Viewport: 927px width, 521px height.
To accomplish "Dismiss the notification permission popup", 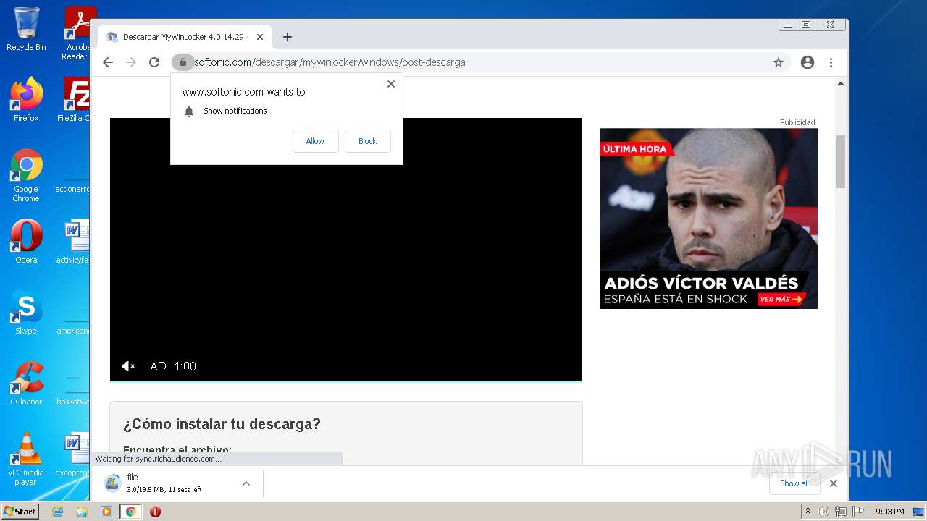I will click(391, 84).
